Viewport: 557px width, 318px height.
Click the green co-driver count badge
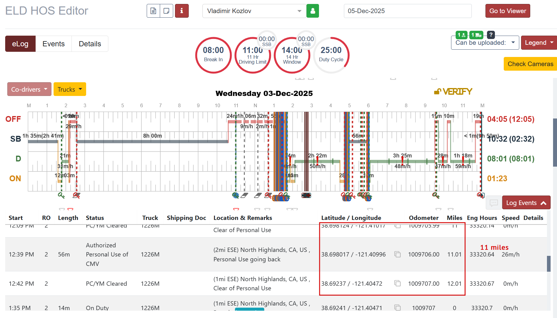point(462,35)
